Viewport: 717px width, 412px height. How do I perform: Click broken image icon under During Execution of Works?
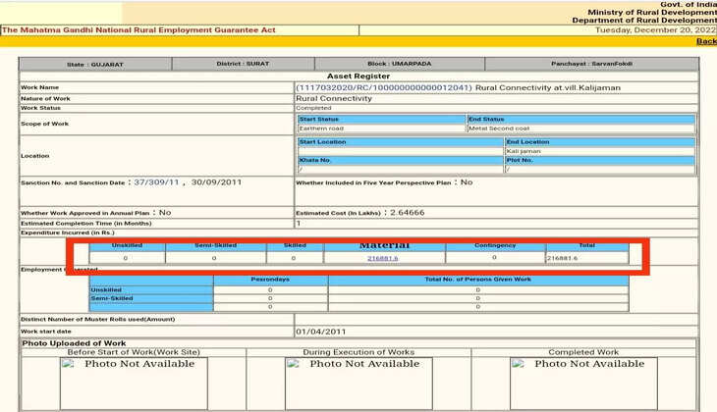tap(293, 364)
